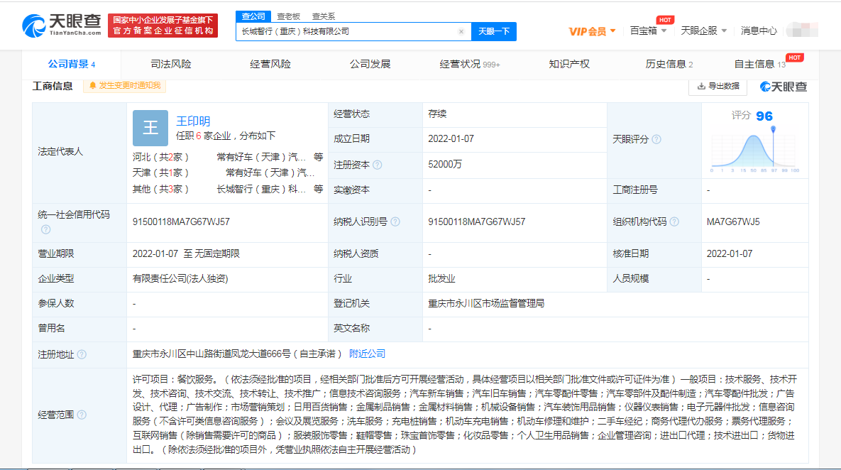Image resolution: width=841 pixels, height=470 pixels.
Task: Expand the 百宝箱 menu
Action: pos(648,31)
